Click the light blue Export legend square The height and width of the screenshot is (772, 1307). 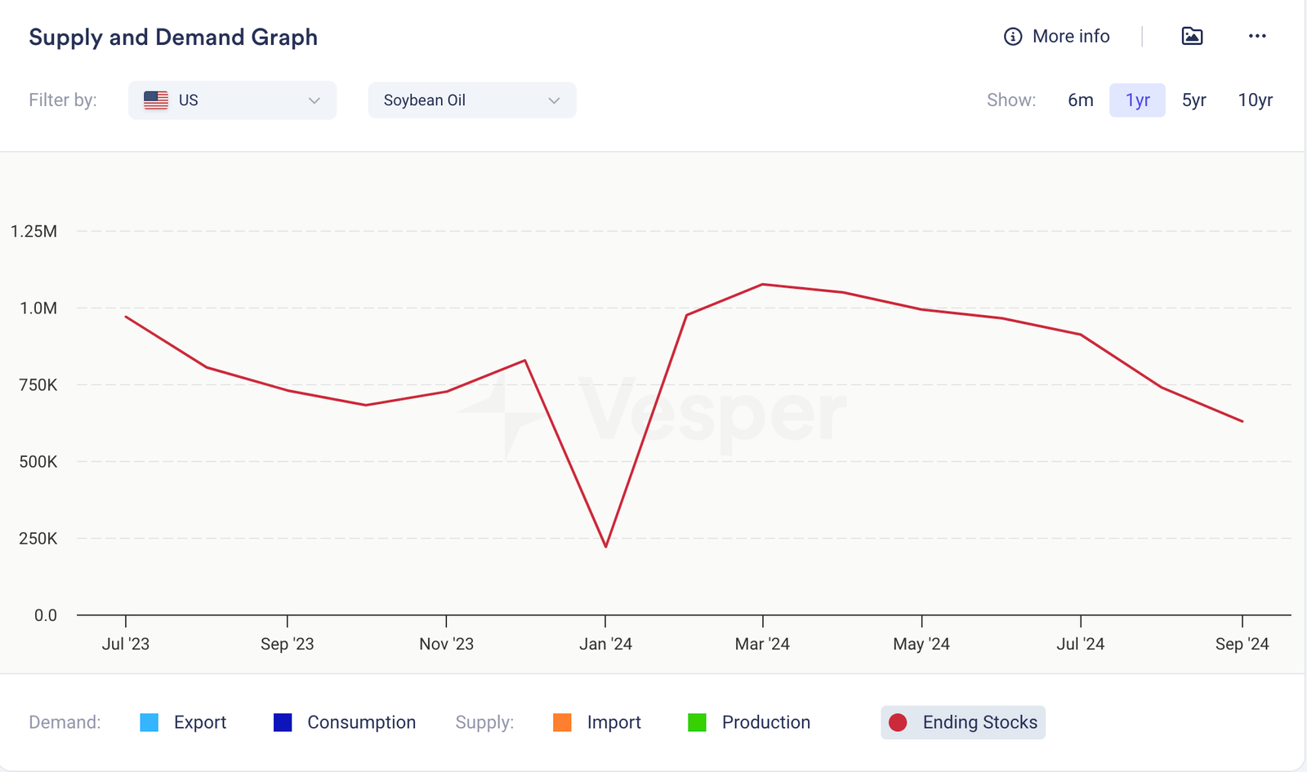click(x=149, y=722)
